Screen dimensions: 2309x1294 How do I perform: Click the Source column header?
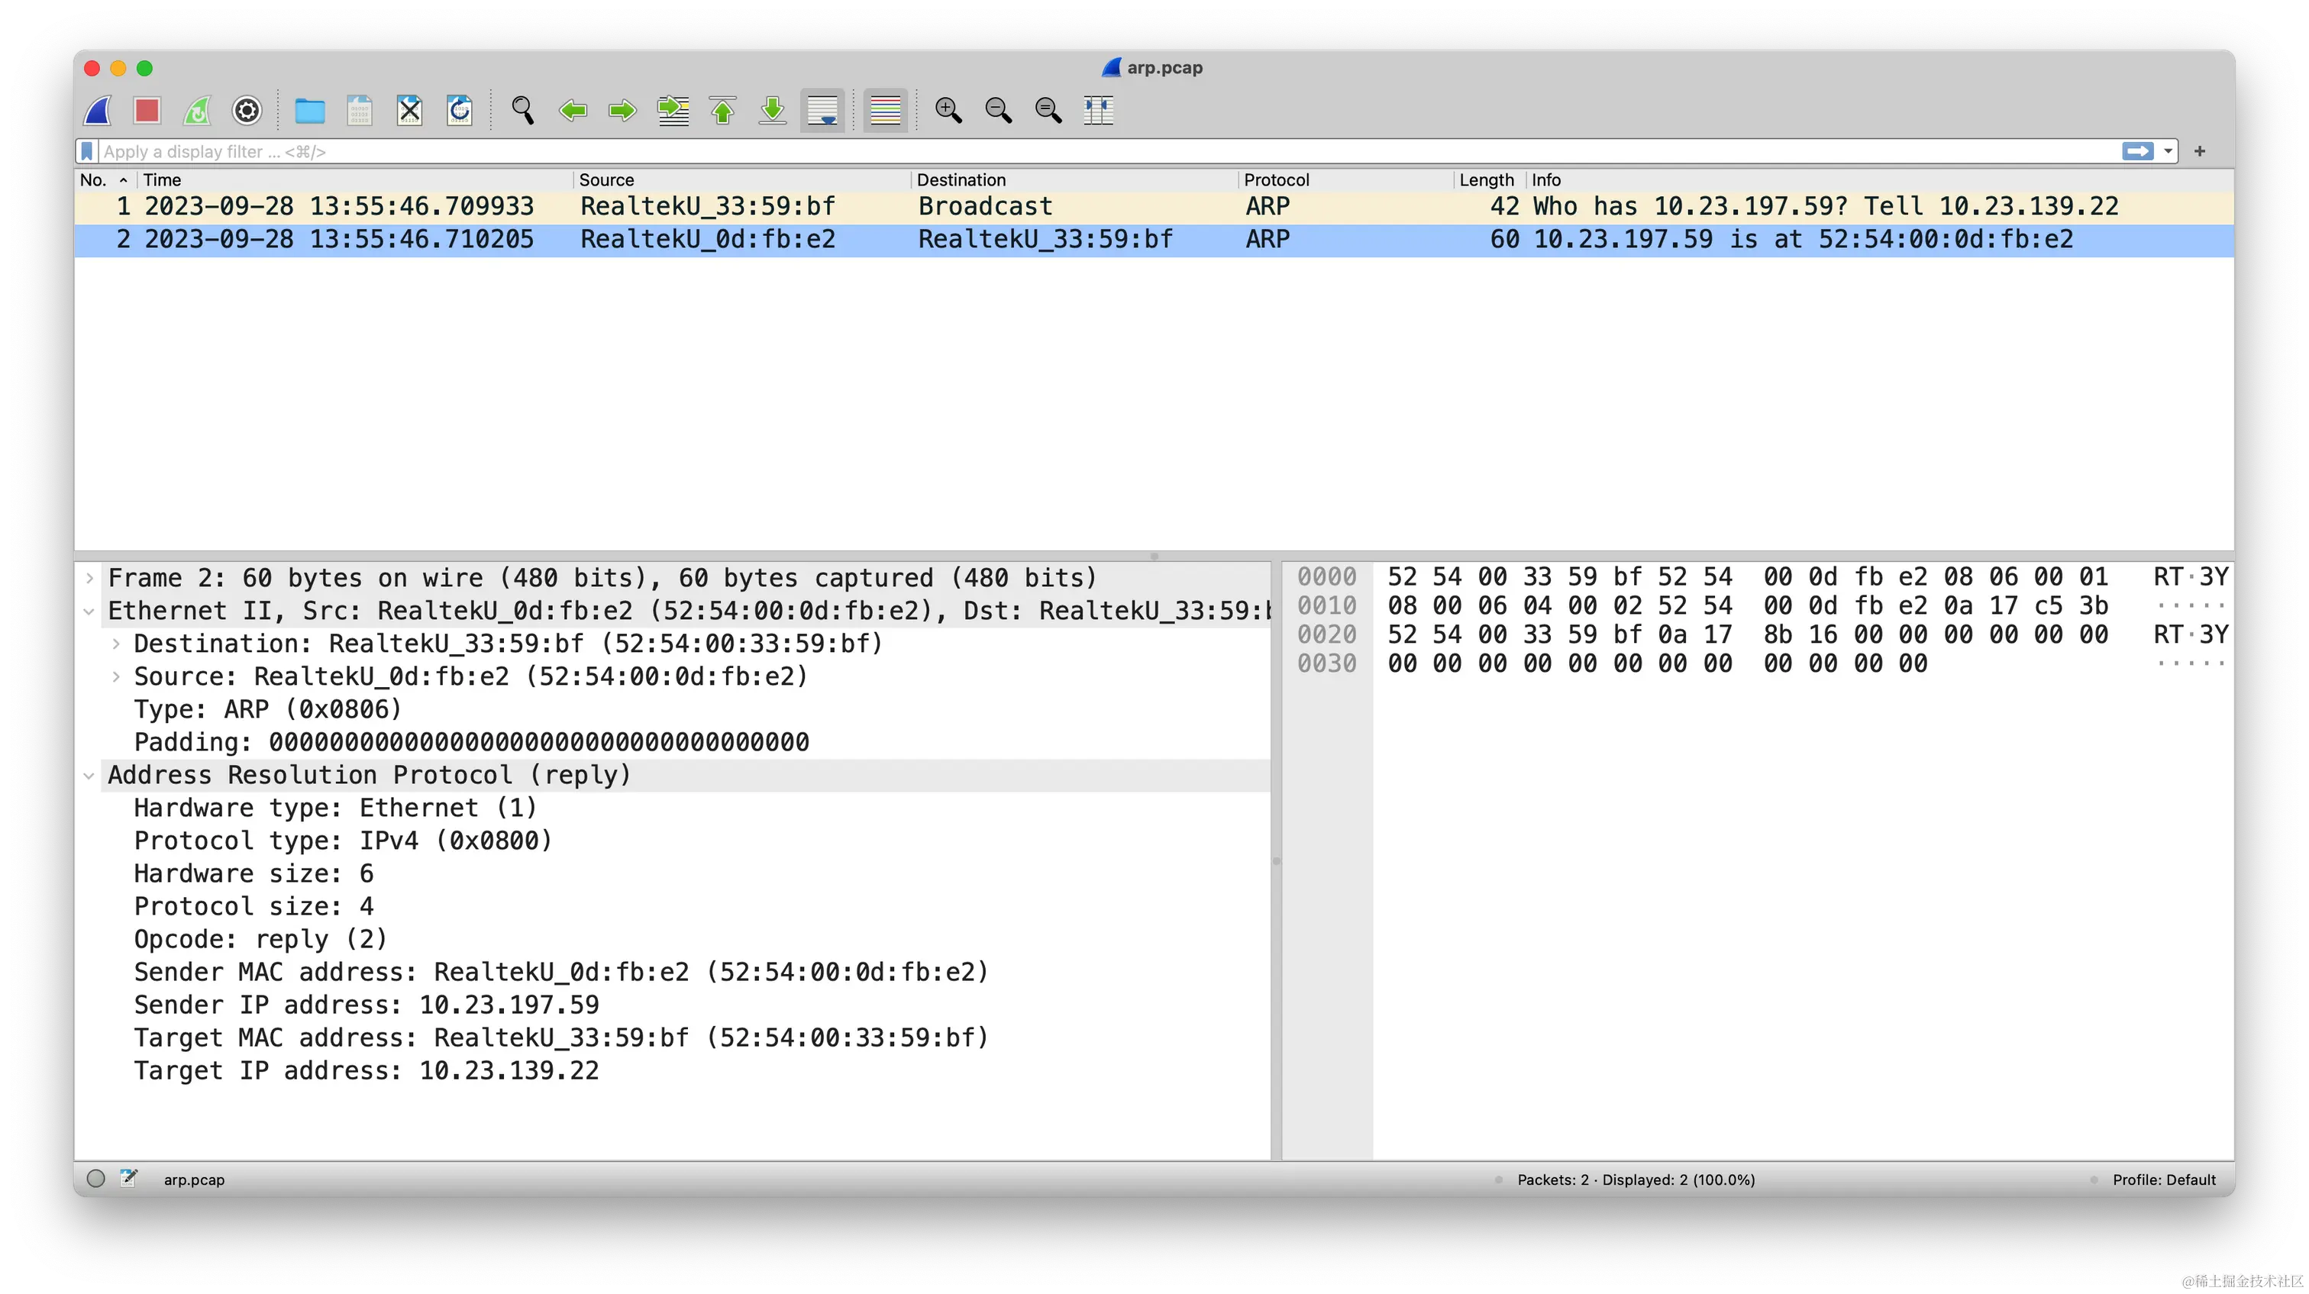point(606,180)
